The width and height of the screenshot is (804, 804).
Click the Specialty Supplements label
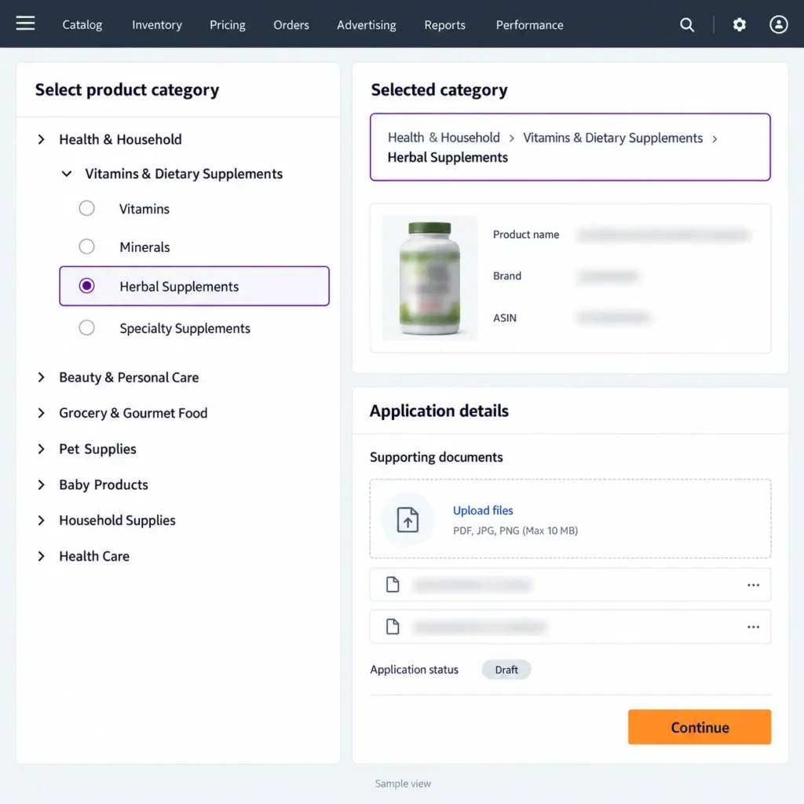pos(185,329)
